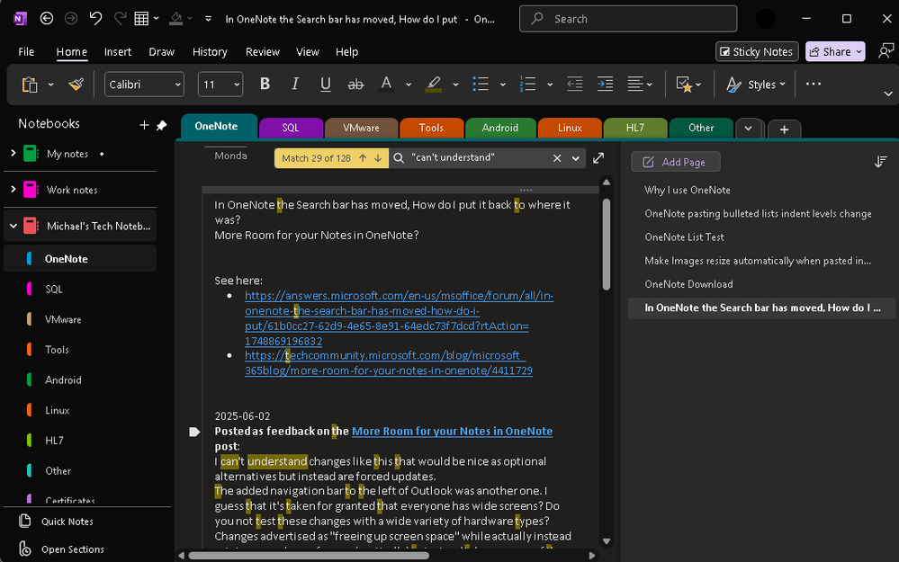The image size is (899, 562).
Task: Toggle Strikethrough formatting
Action: pyautogui.click(x=355, y=85)
